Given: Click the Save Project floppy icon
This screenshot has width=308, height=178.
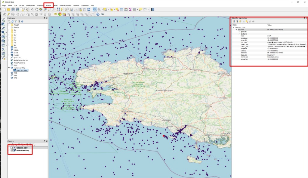Looking at the screenshot, I should click(x=13, y=10).
